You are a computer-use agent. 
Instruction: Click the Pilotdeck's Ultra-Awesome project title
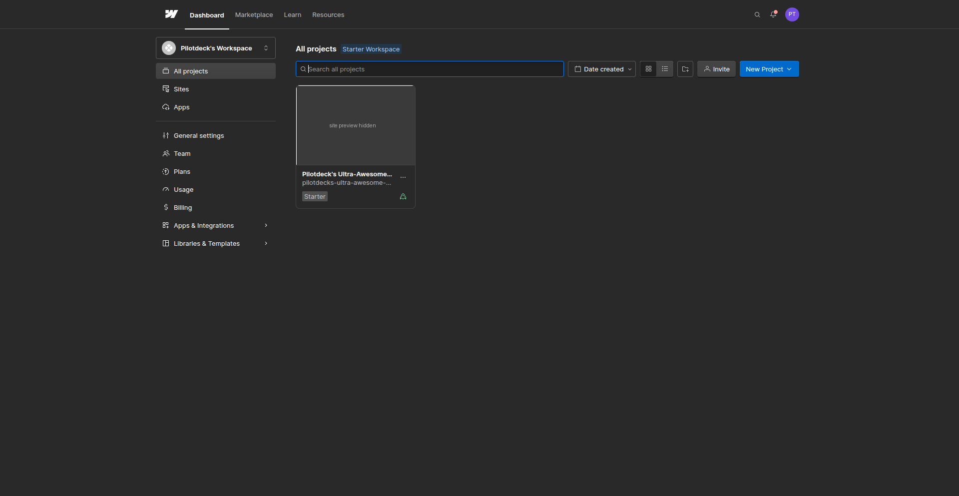click(347, 174)
